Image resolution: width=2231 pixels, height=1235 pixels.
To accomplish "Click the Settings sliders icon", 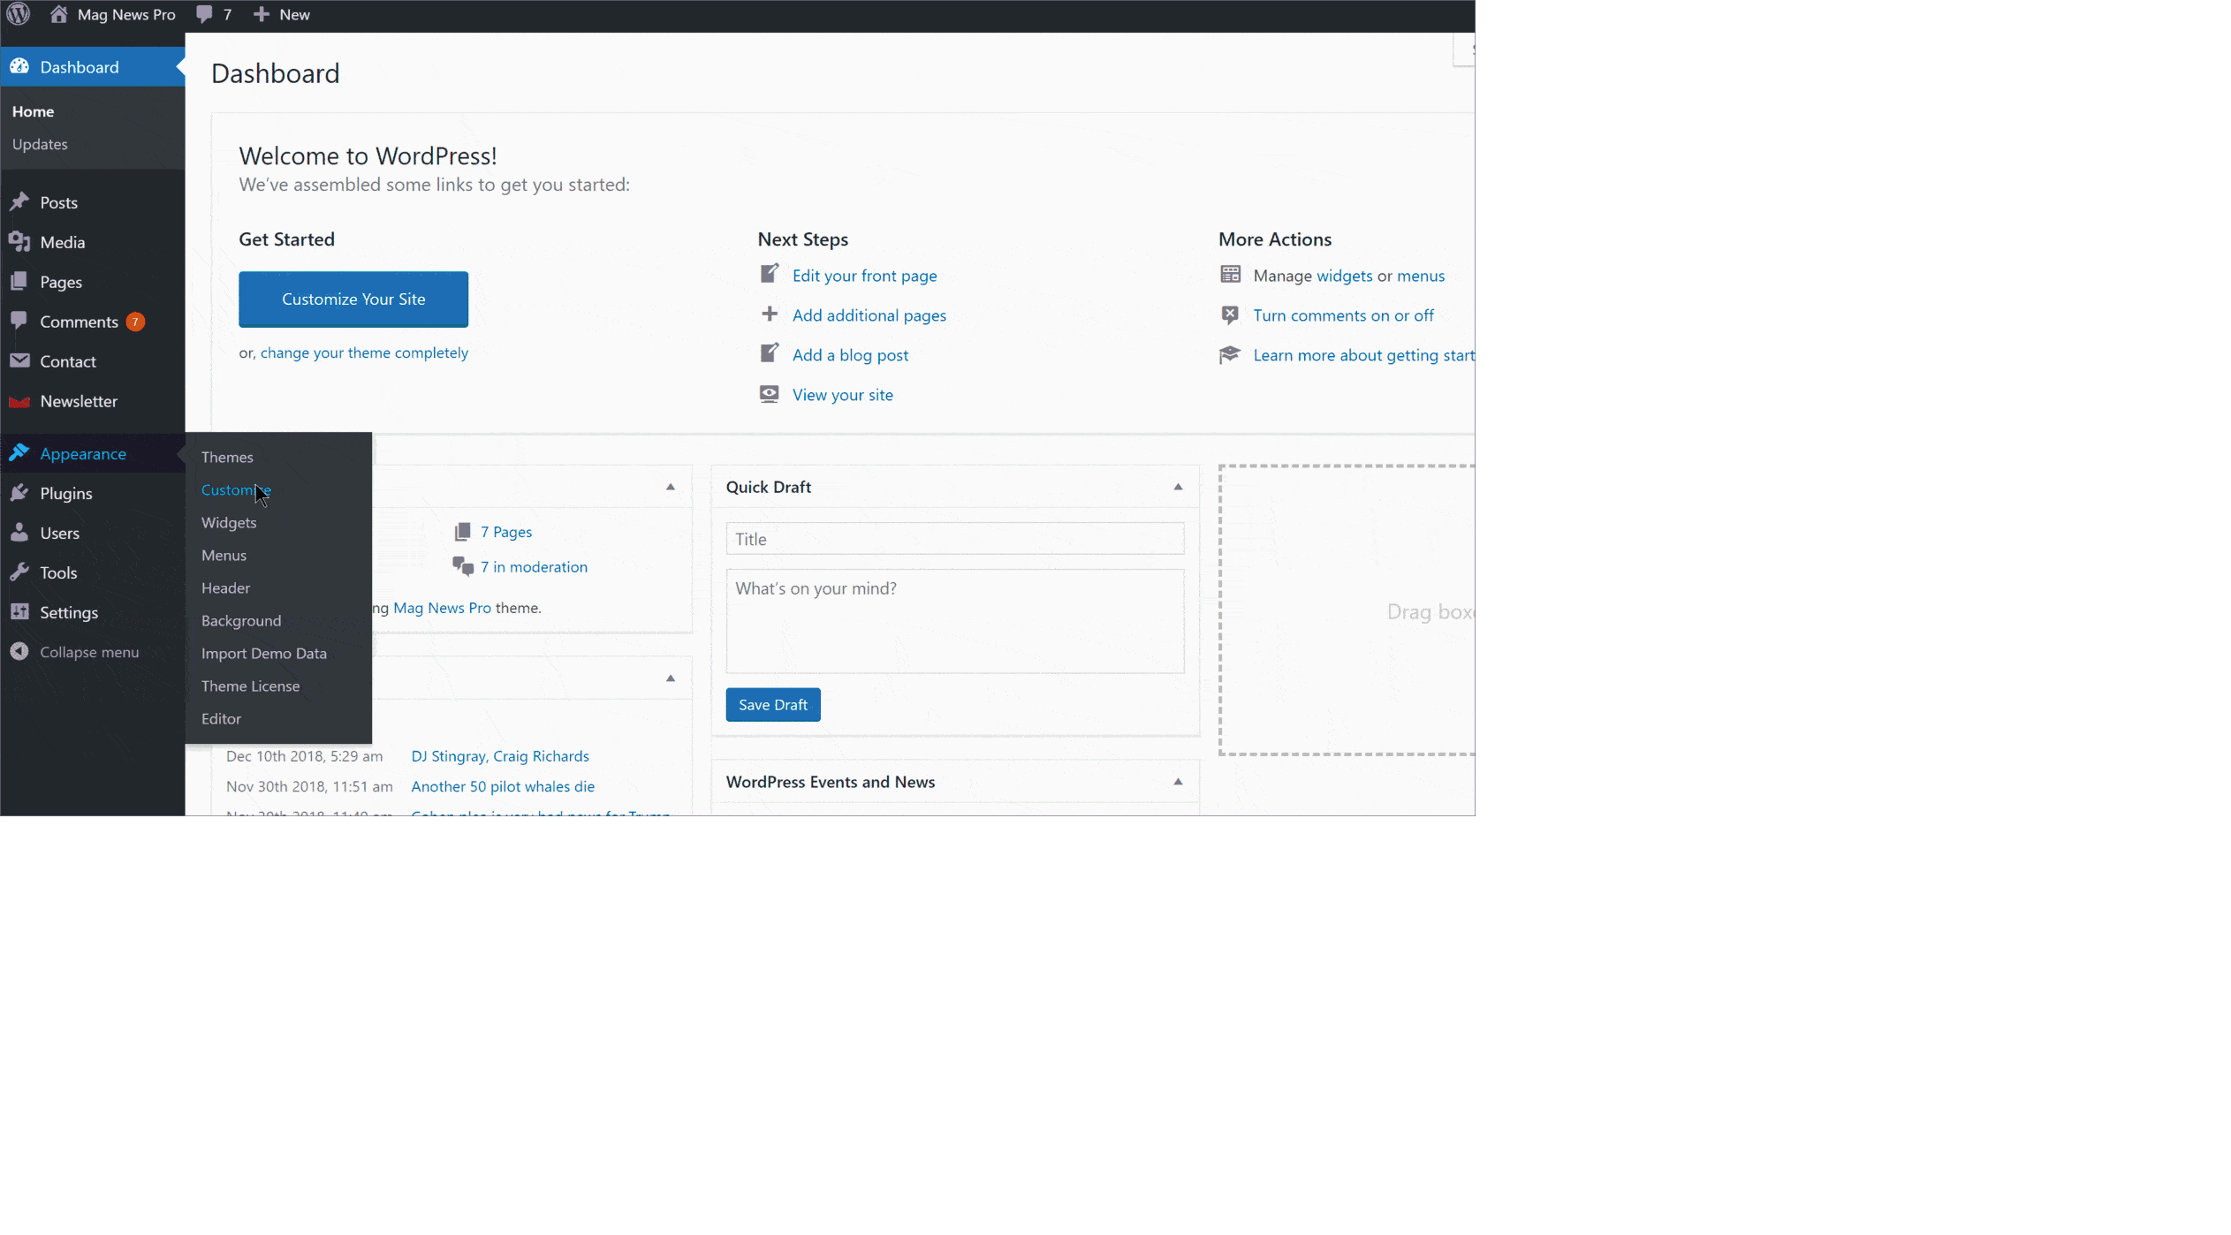I will 19,611.
